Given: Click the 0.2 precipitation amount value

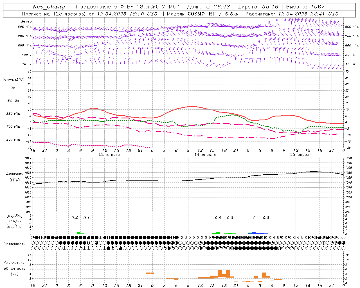Looking at the screenshot, I should (x=266, y=218).
